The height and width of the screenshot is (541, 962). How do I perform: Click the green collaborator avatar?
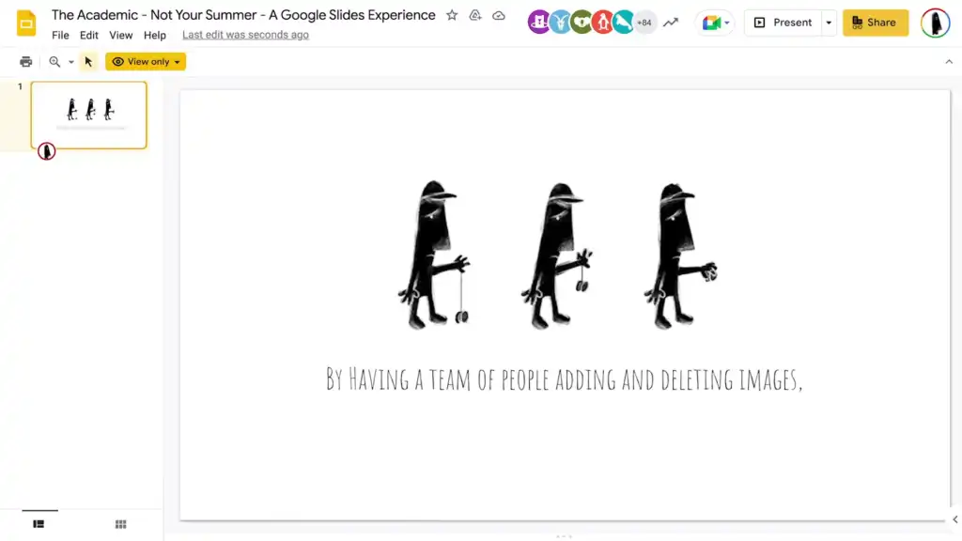pos(581,23)
